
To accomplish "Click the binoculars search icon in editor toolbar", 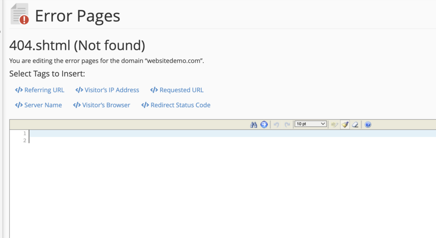I will pyautogui.click(x=254, y=124).
